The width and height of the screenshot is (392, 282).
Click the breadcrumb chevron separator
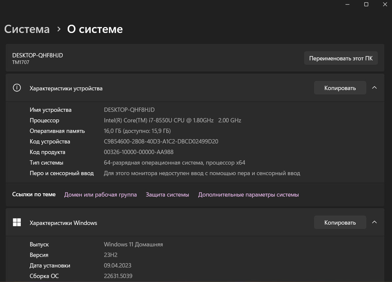click(x=59, y=29)
